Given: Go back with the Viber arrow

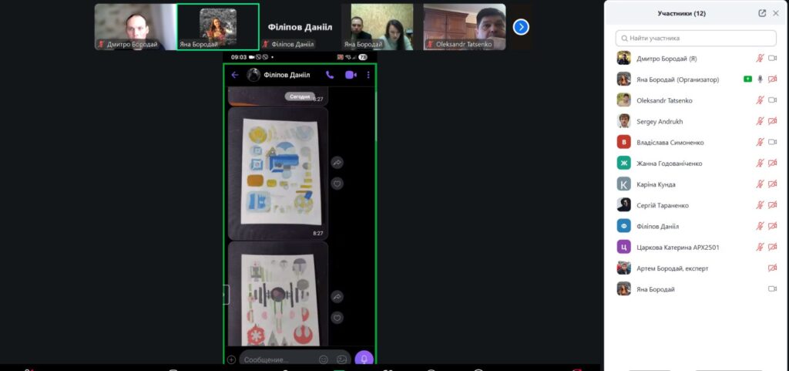Looking at the screenshot, I should (235, 75).
